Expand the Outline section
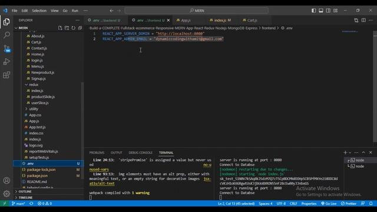 (25, 191)
